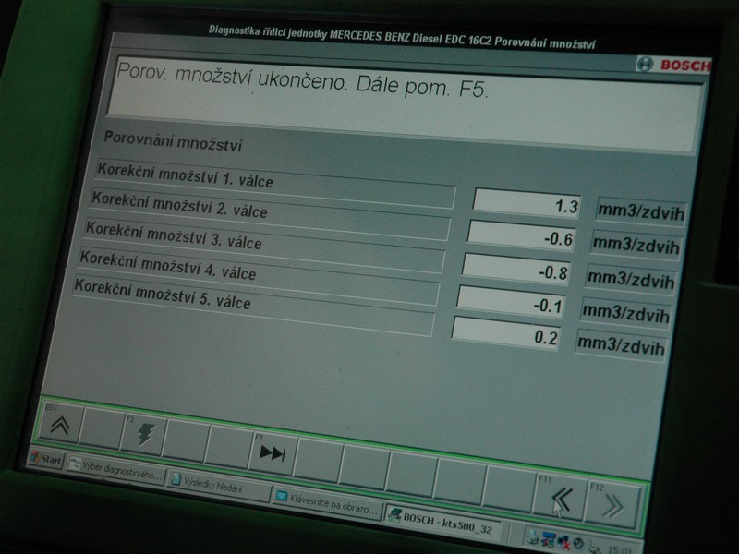
Task: Click the Diagnostika řídicí jednotky title bar text
Action: tap(402, 37)
